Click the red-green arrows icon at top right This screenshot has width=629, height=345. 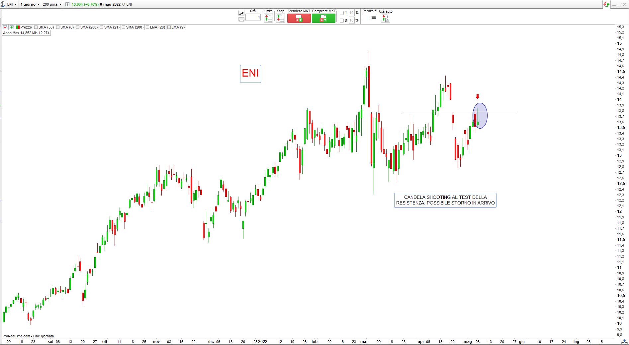(607, 4)
